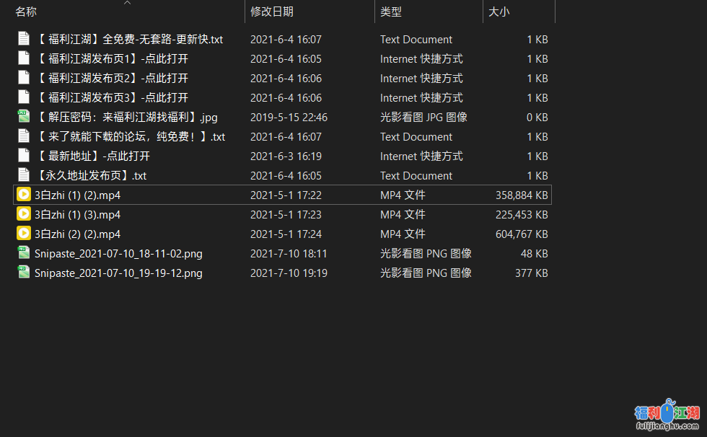Click the MP4 icon beside 3白zhi (1) (3).mp4
Screen dimensions: 707x437
pyautogui.click(x=23, y=214)
